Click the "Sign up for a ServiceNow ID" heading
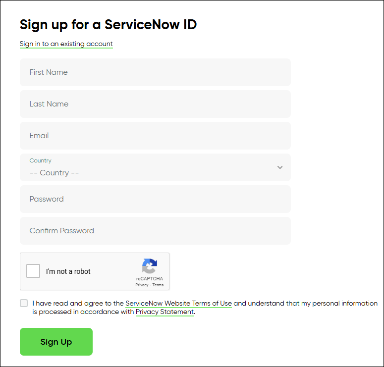Image resolution: width=384 pixels, height=367 pixels. (x=108, y=24)
